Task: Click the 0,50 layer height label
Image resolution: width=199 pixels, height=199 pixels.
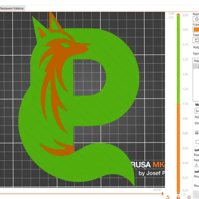Action: click(185, 163)
